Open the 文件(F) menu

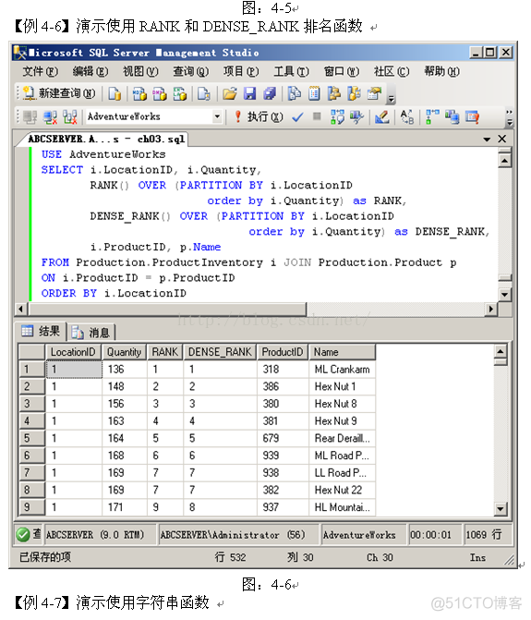click(40, 71)
